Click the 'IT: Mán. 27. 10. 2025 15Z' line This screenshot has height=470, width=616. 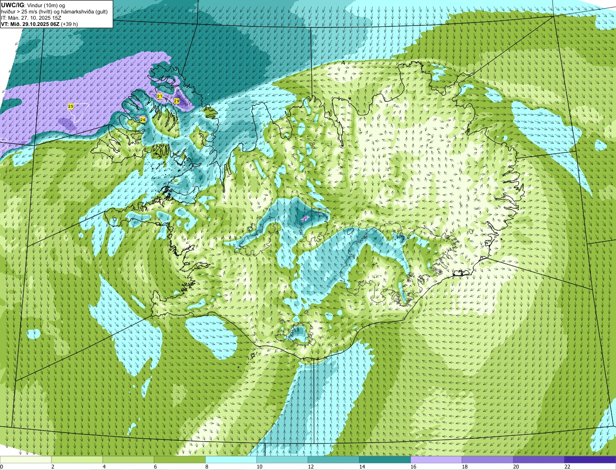pos(31,17)
